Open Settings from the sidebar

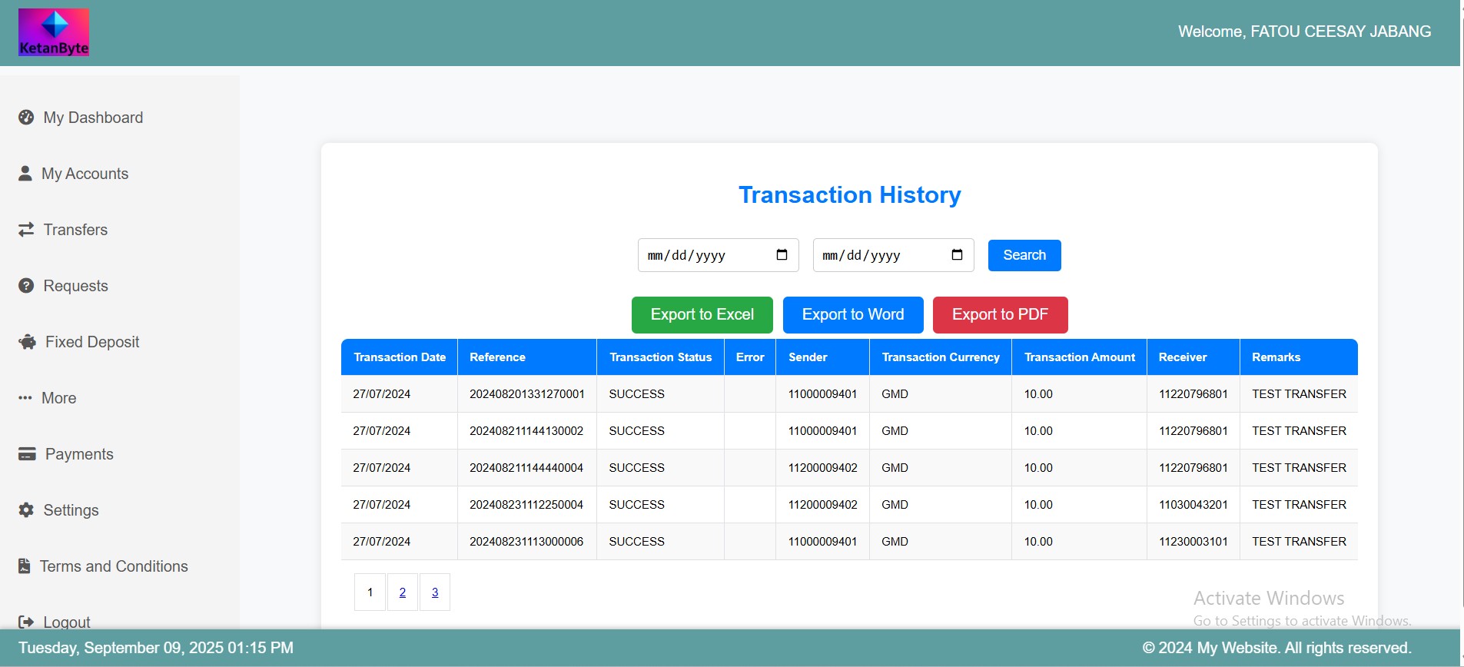pos(71,510)
